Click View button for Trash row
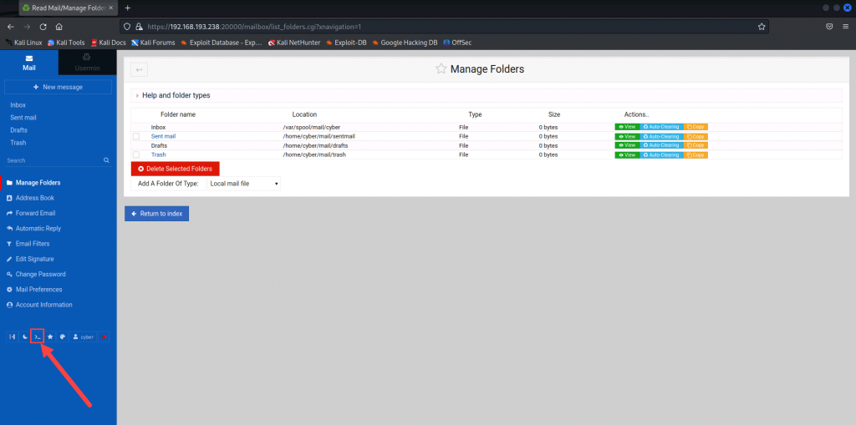Viewport: 856px width, 425px height. point(627,155)
